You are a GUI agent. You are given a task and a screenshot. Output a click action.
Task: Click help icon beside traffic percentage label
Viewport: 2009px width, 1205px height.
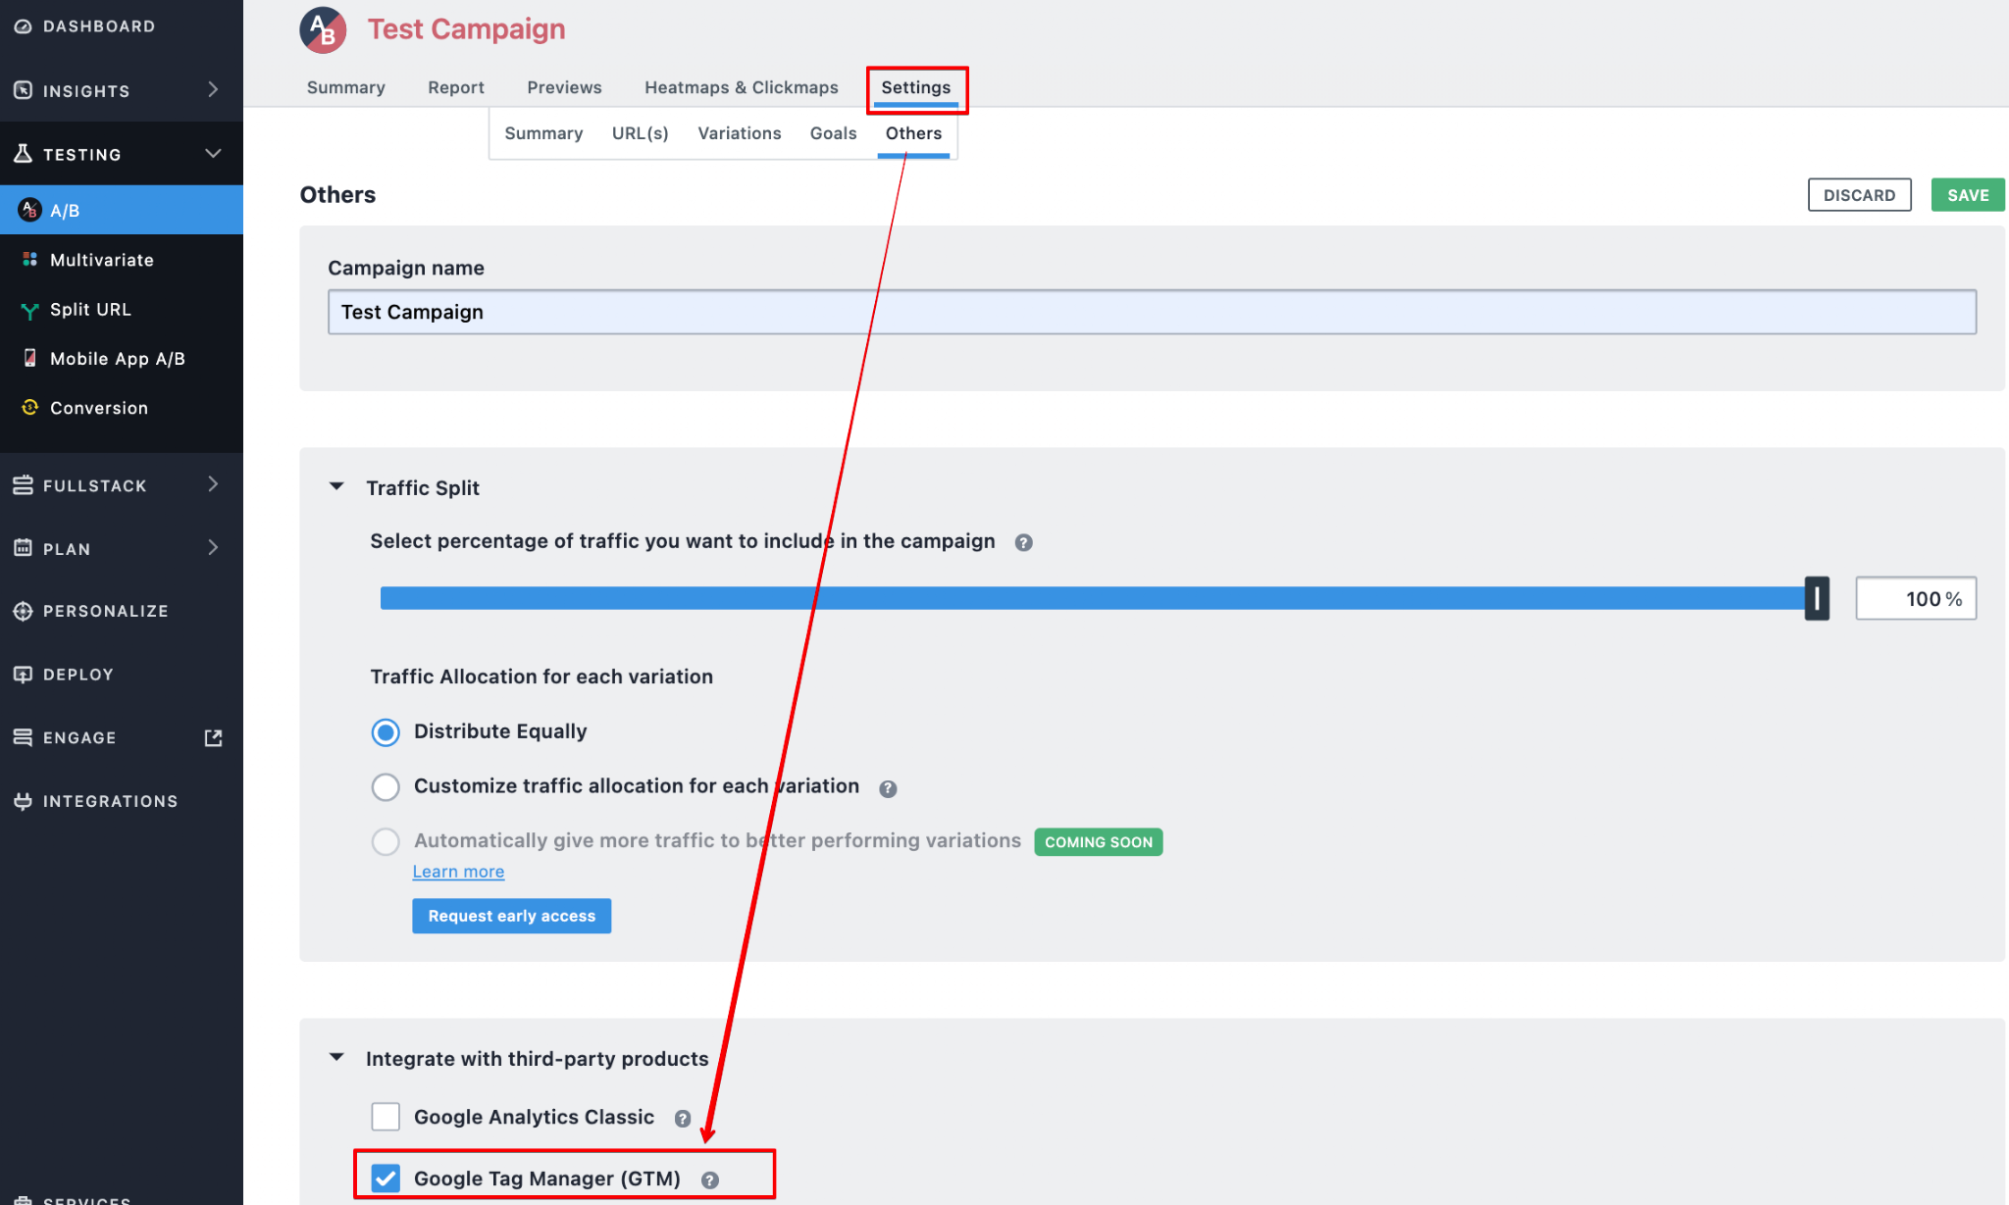point(1023,542)
